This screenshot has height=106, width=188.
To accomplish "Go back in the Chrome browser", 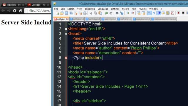I will click(x=3, y=11).
